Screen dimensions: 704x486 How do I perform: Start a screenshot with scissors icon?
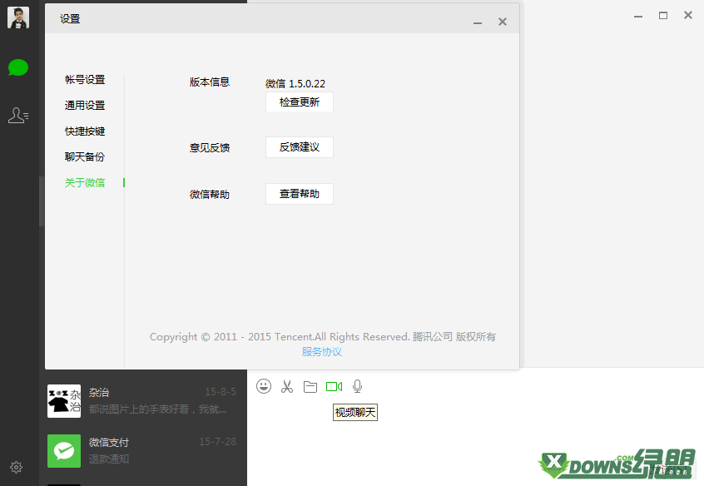click(287, 386)
